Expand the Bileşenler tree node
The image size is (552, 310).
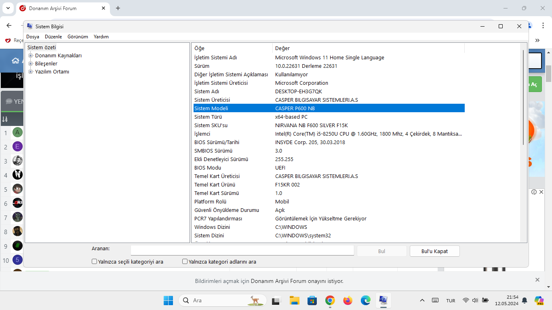(30, 63)
